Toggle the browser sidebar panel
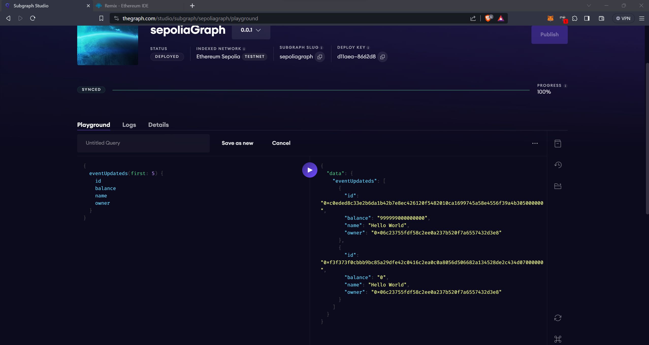The image size is (649, 345). pyautogui.click(x=587, y=18)
